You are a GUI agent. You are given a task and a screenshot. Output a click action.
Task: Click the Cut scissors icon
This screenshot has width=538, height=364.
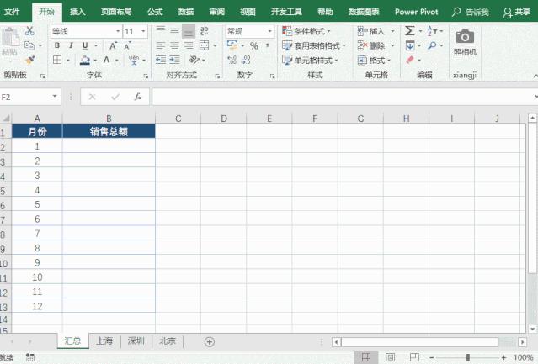[29, 31]
